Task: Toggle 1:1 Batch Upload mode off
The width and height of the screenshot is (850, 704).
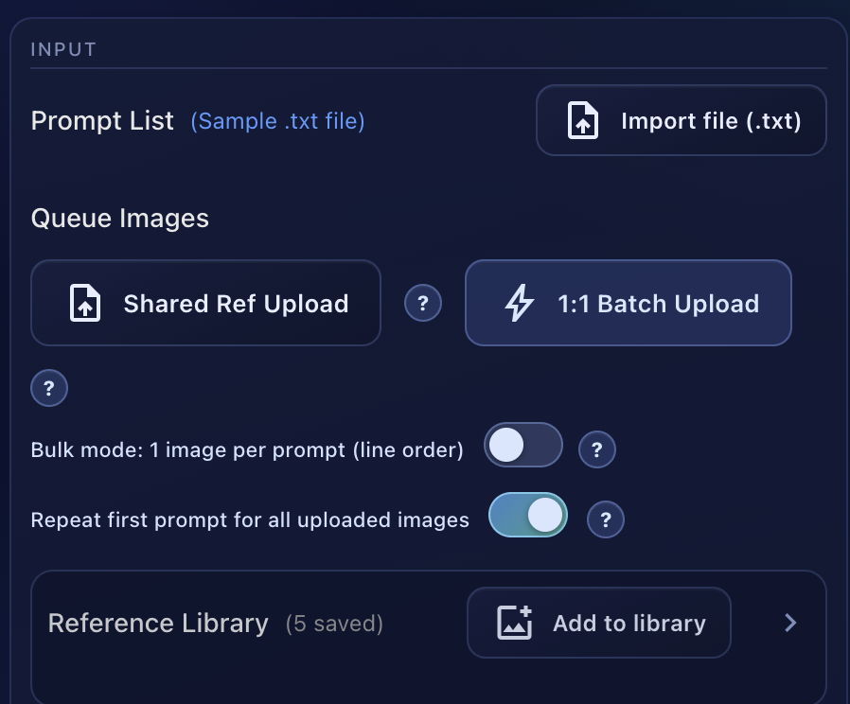Action: (628, 303)
